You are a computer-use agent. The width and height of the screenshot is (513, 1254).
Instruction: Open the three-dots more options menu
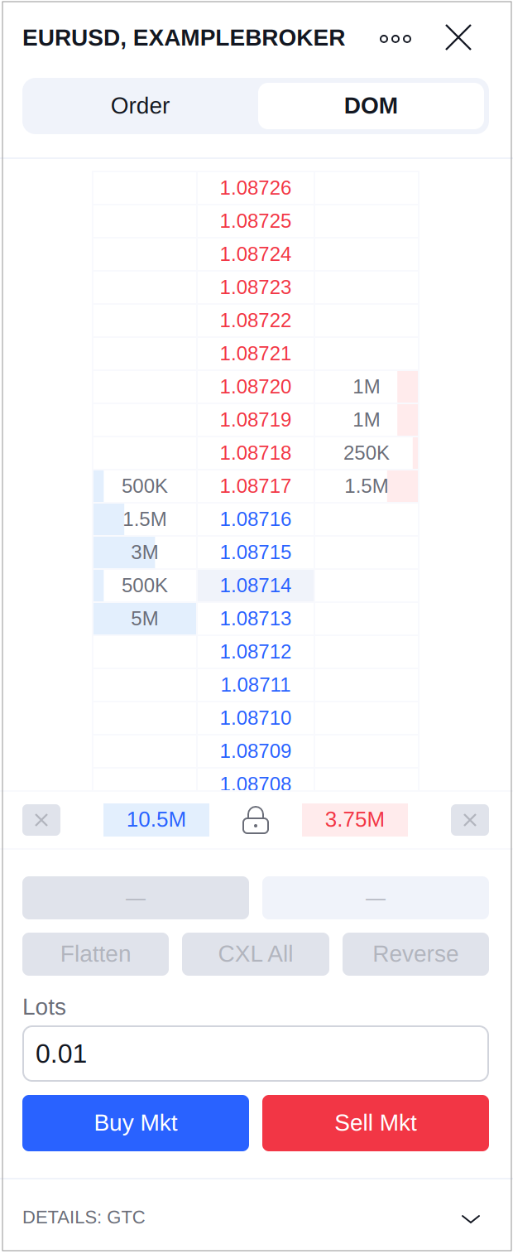(x=396, y=39)
